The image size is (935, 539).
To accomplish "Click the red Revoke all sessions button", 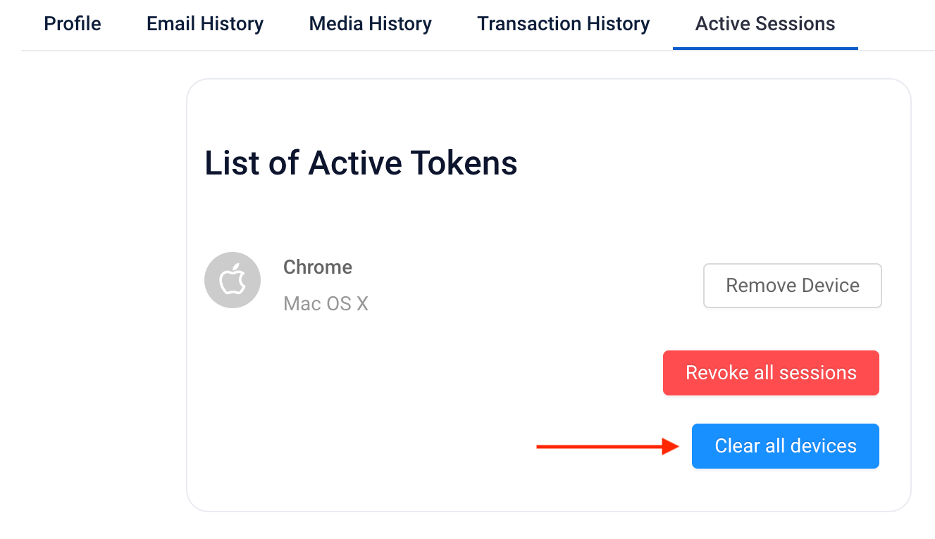I will (771, 373).
